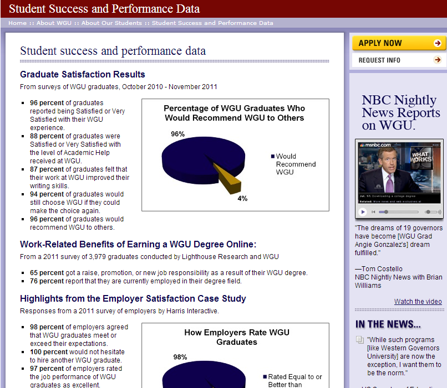Image resolution: width=447 pixels, height=388 pixels.
Task: Click Highlights from Employer Satisfaction Case Study heading
Action: (x=133, y=299)
